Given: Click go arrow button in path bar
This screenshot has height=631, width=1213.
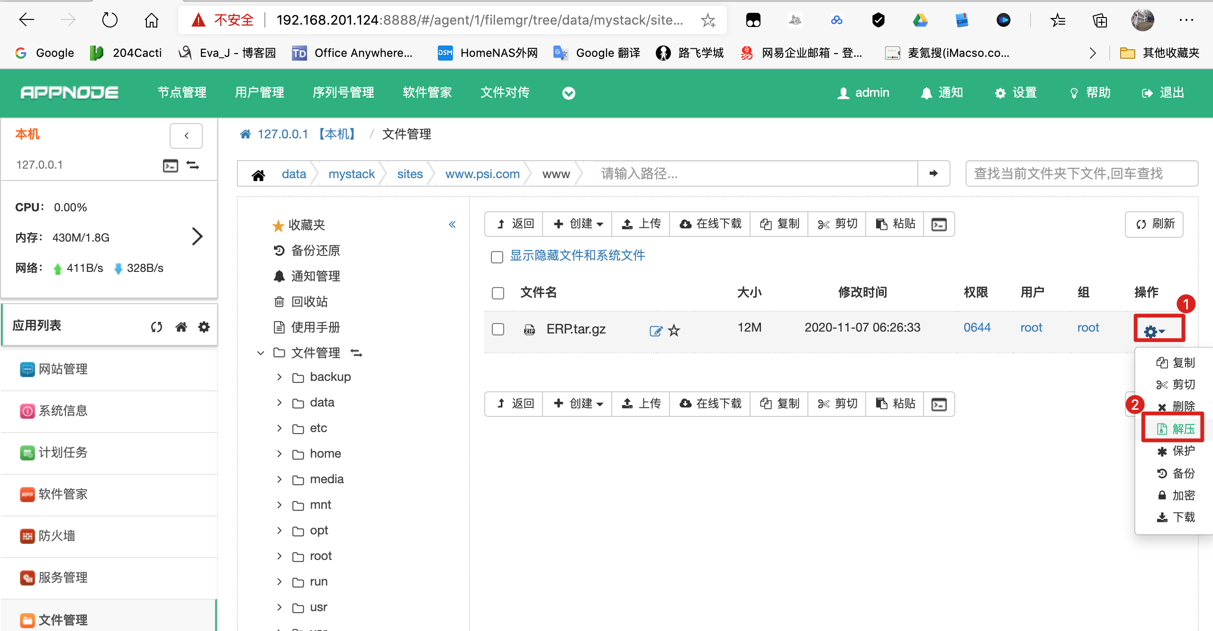Looking at the screenshot, I should tap(933, 173).
